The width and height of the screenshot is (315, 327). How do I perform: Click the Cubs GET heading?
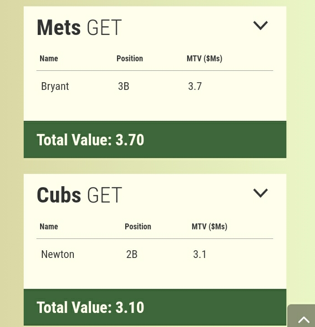coord(79,195)
